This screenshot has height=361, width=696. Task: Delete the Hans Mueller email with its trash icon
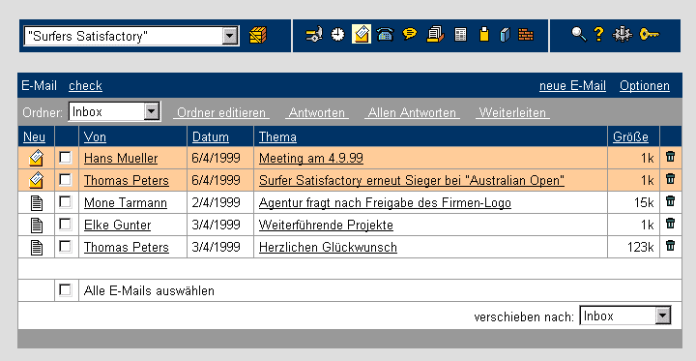tap(670, 157)
